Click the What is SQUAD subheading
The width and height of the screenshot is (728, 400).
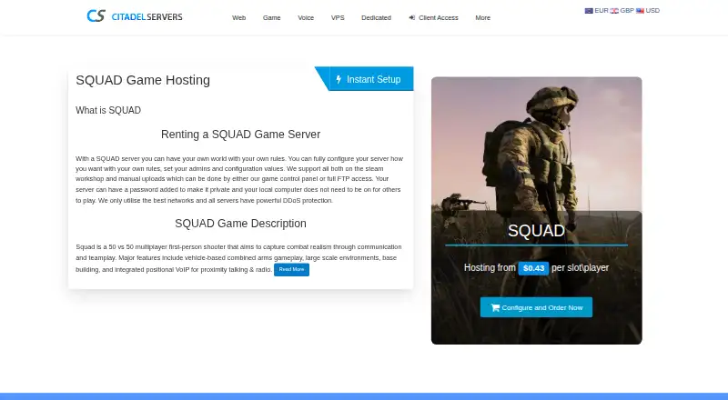click(x=108, y=110)
